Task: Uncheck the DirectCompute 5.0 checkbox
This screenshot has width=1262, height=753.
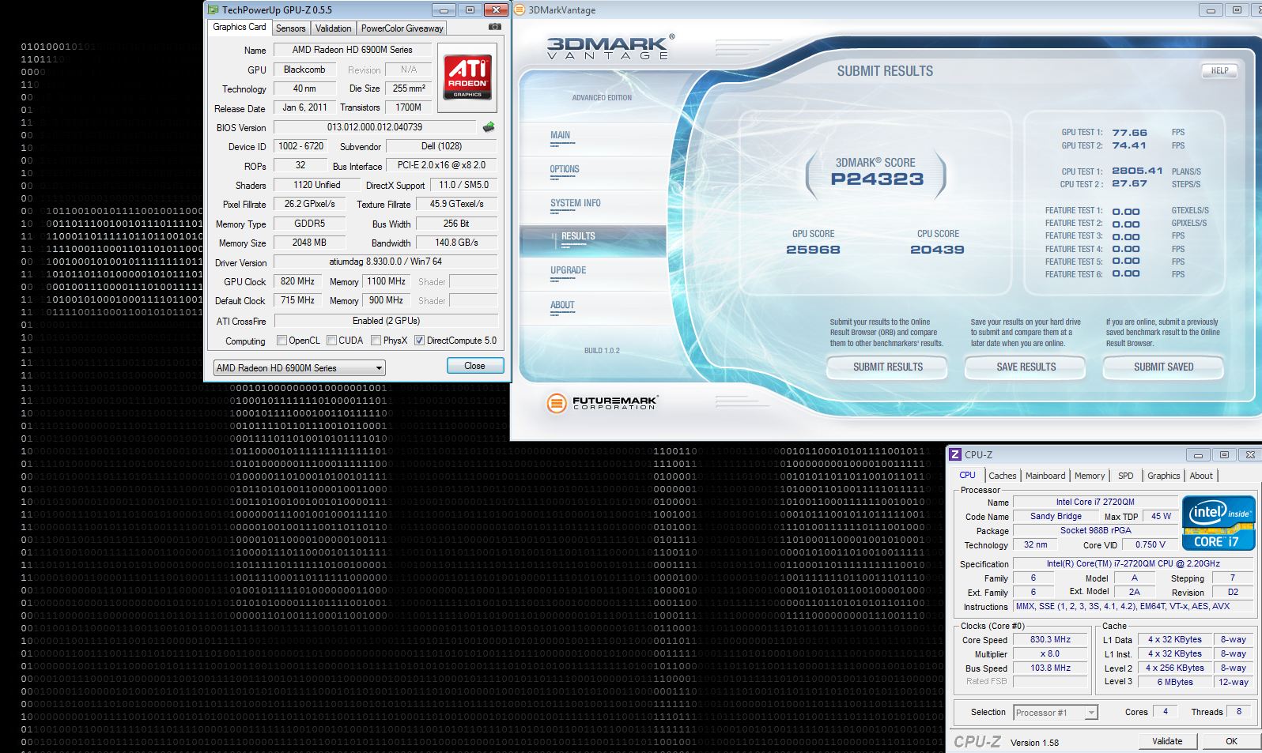Action: [419, 341]
